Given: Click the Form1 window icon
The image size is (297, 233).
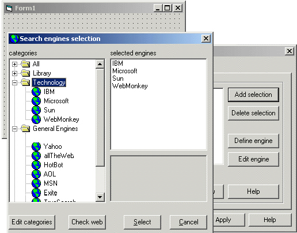Looking at the screenshot, I should pyautogui.click(x=9, y=8).
